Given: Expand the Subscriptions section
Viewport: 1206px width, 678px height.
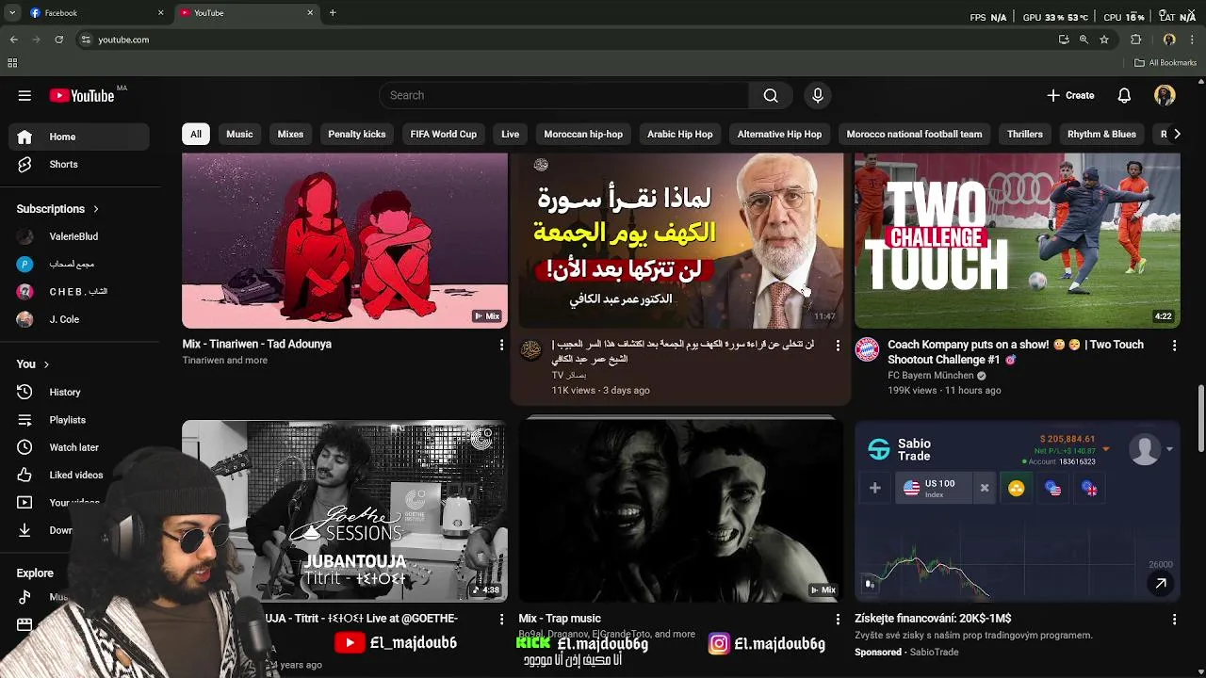Looking at the screenshot, I should click(57, 208).
